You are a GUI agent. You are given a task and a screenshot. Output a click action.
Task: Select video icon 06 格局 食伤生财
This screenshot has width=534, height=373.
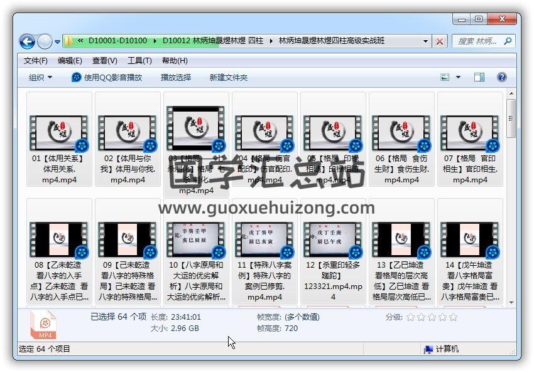[x=401, y=133]
